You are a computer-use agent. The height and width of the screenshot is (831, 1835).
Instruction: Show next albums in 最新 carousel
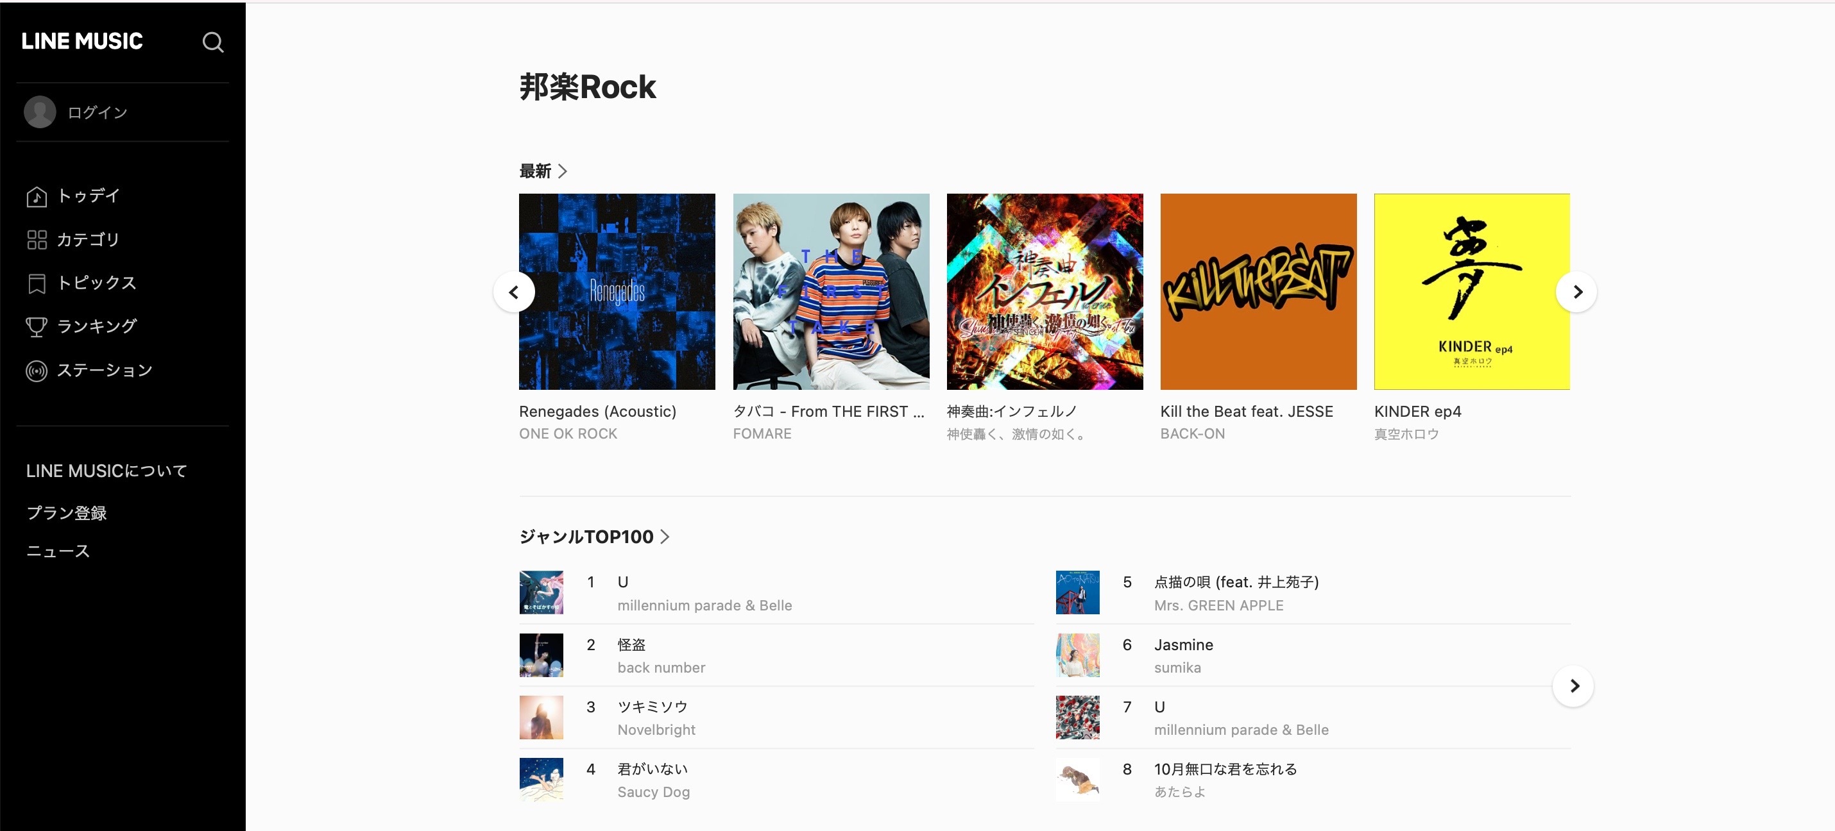click(x=1576, y=292)
